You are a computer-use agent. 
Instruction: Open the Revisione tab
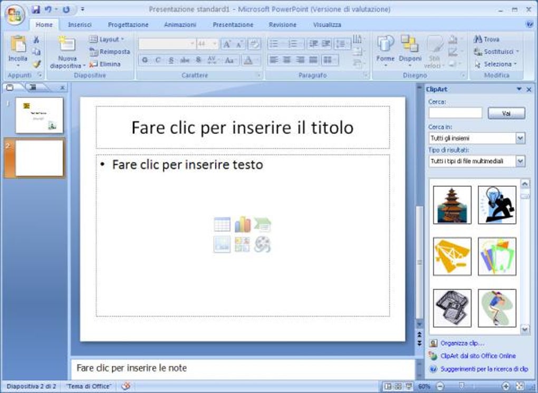(282, 25)
